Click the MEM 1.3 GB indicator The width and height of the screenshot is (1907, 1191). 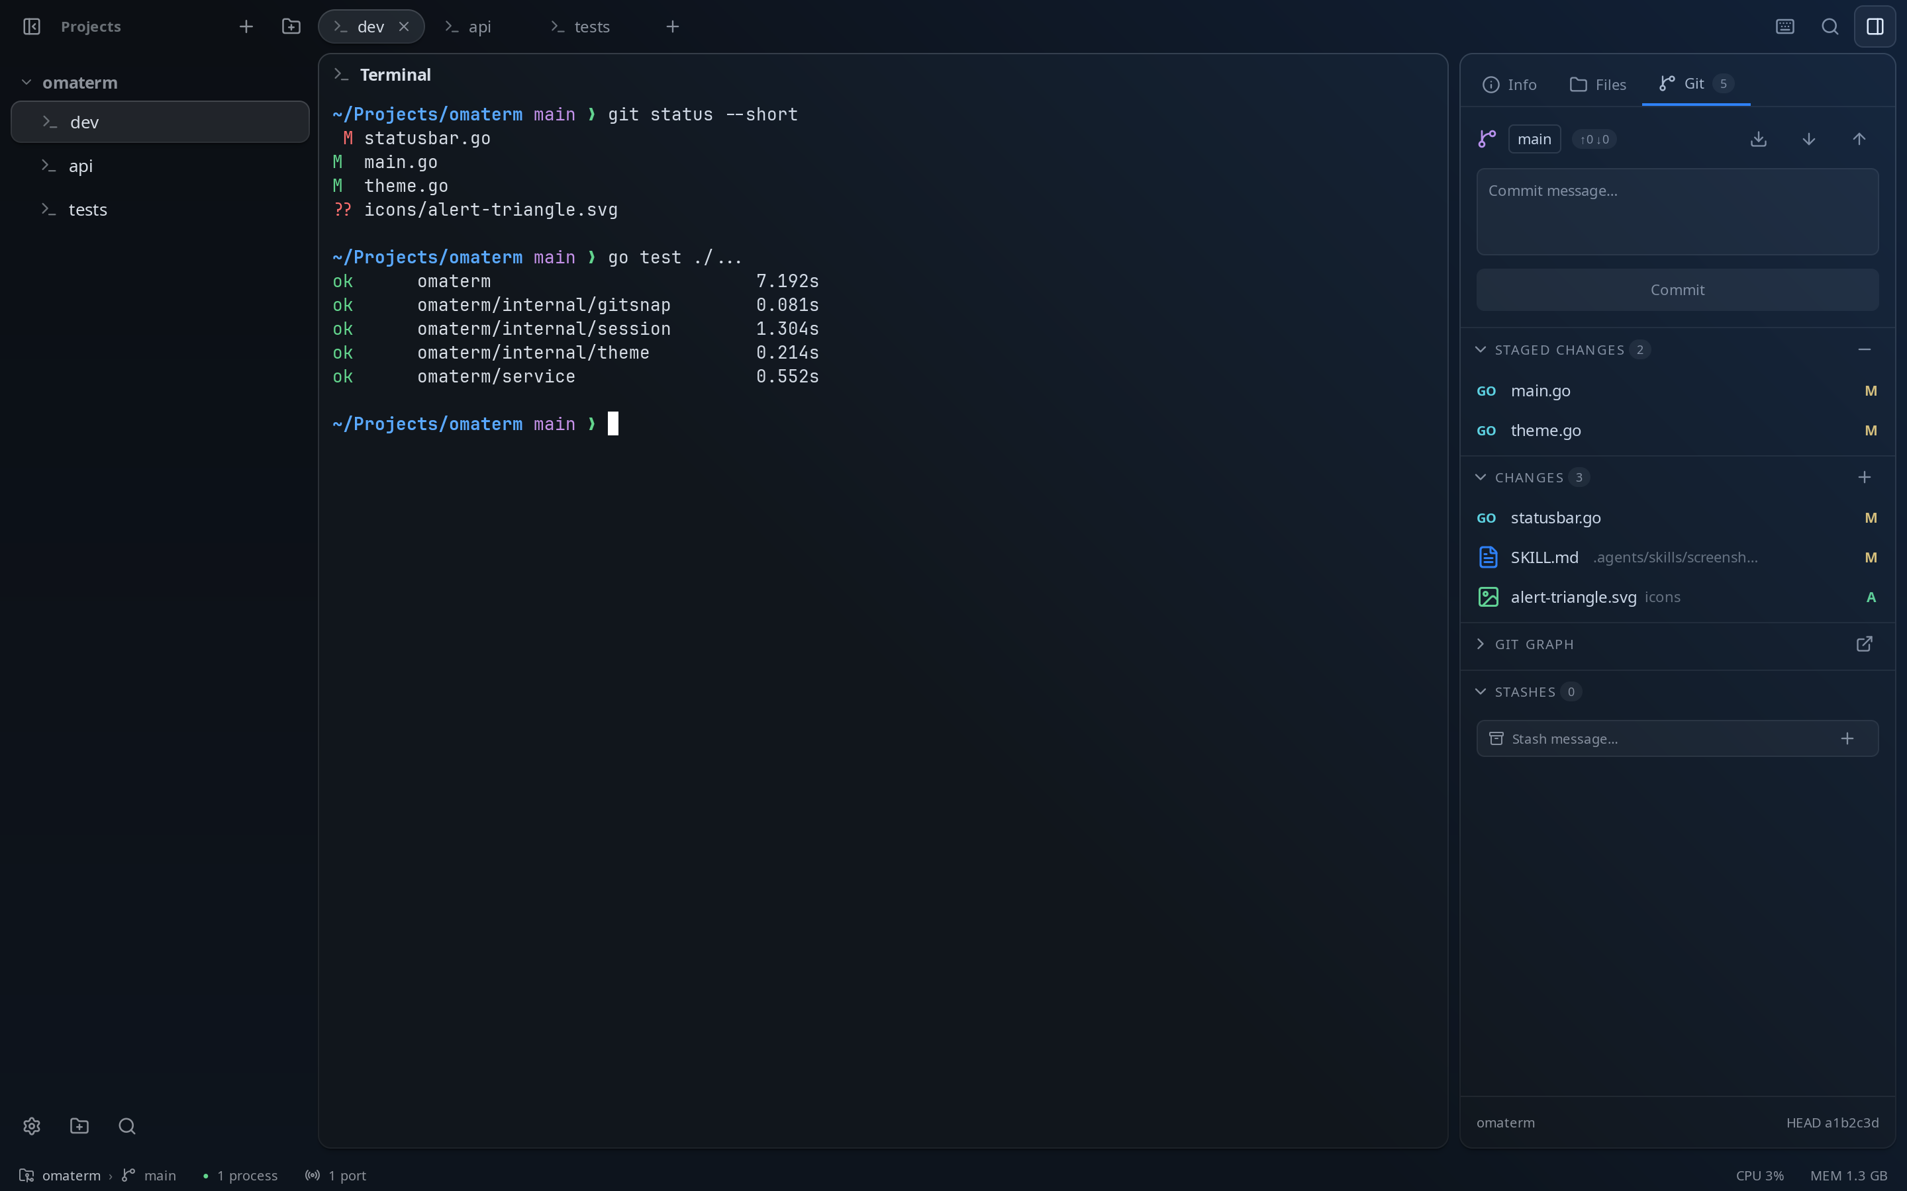1849,1175
